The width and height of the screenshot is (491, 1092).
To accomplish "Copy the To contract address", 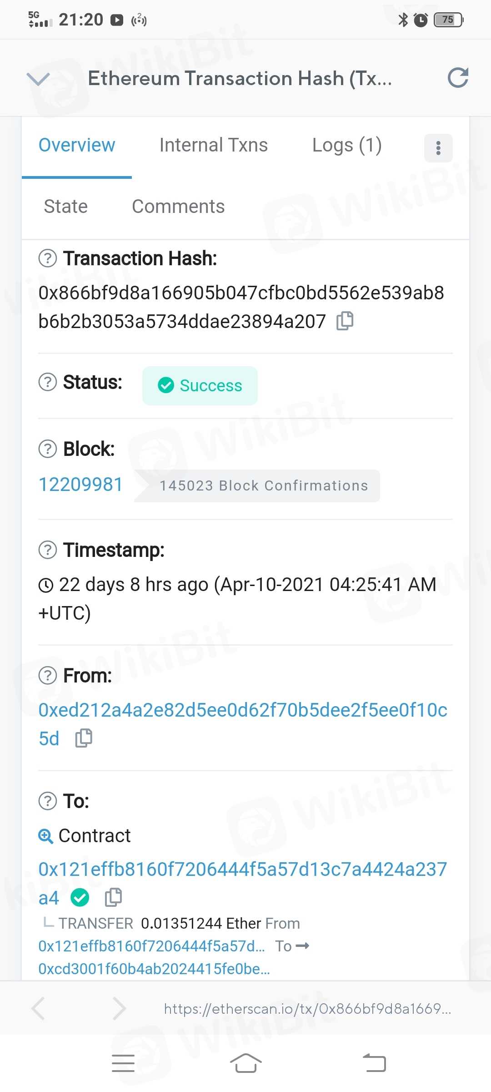I will [113, 897].
